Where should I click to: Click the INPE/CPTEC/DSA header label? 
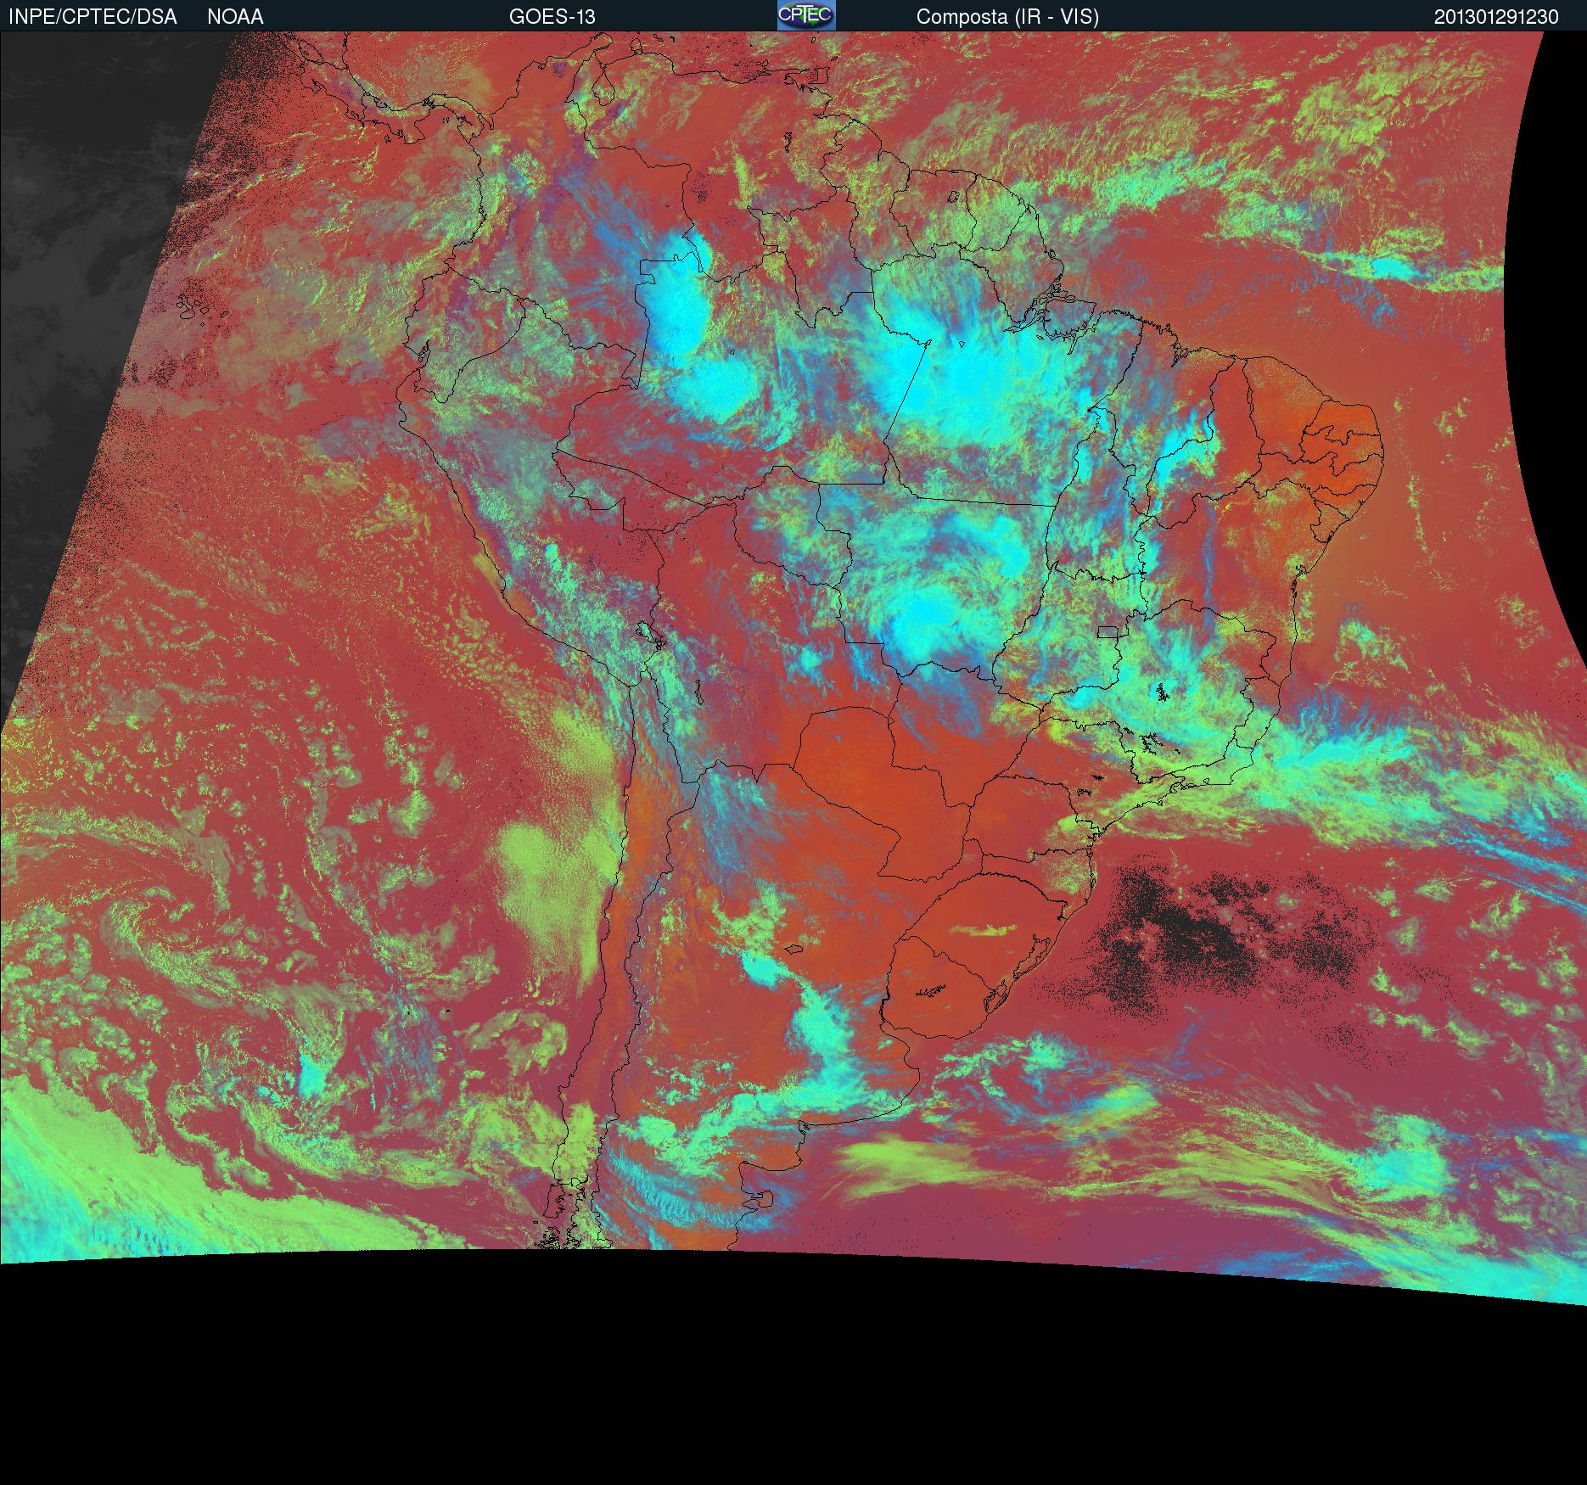coord(93,16)
